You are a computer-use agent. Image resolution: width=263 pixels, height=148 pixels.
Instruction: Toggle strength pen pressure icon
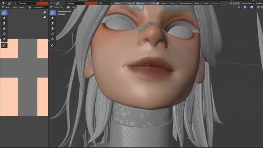click(158, 3)
